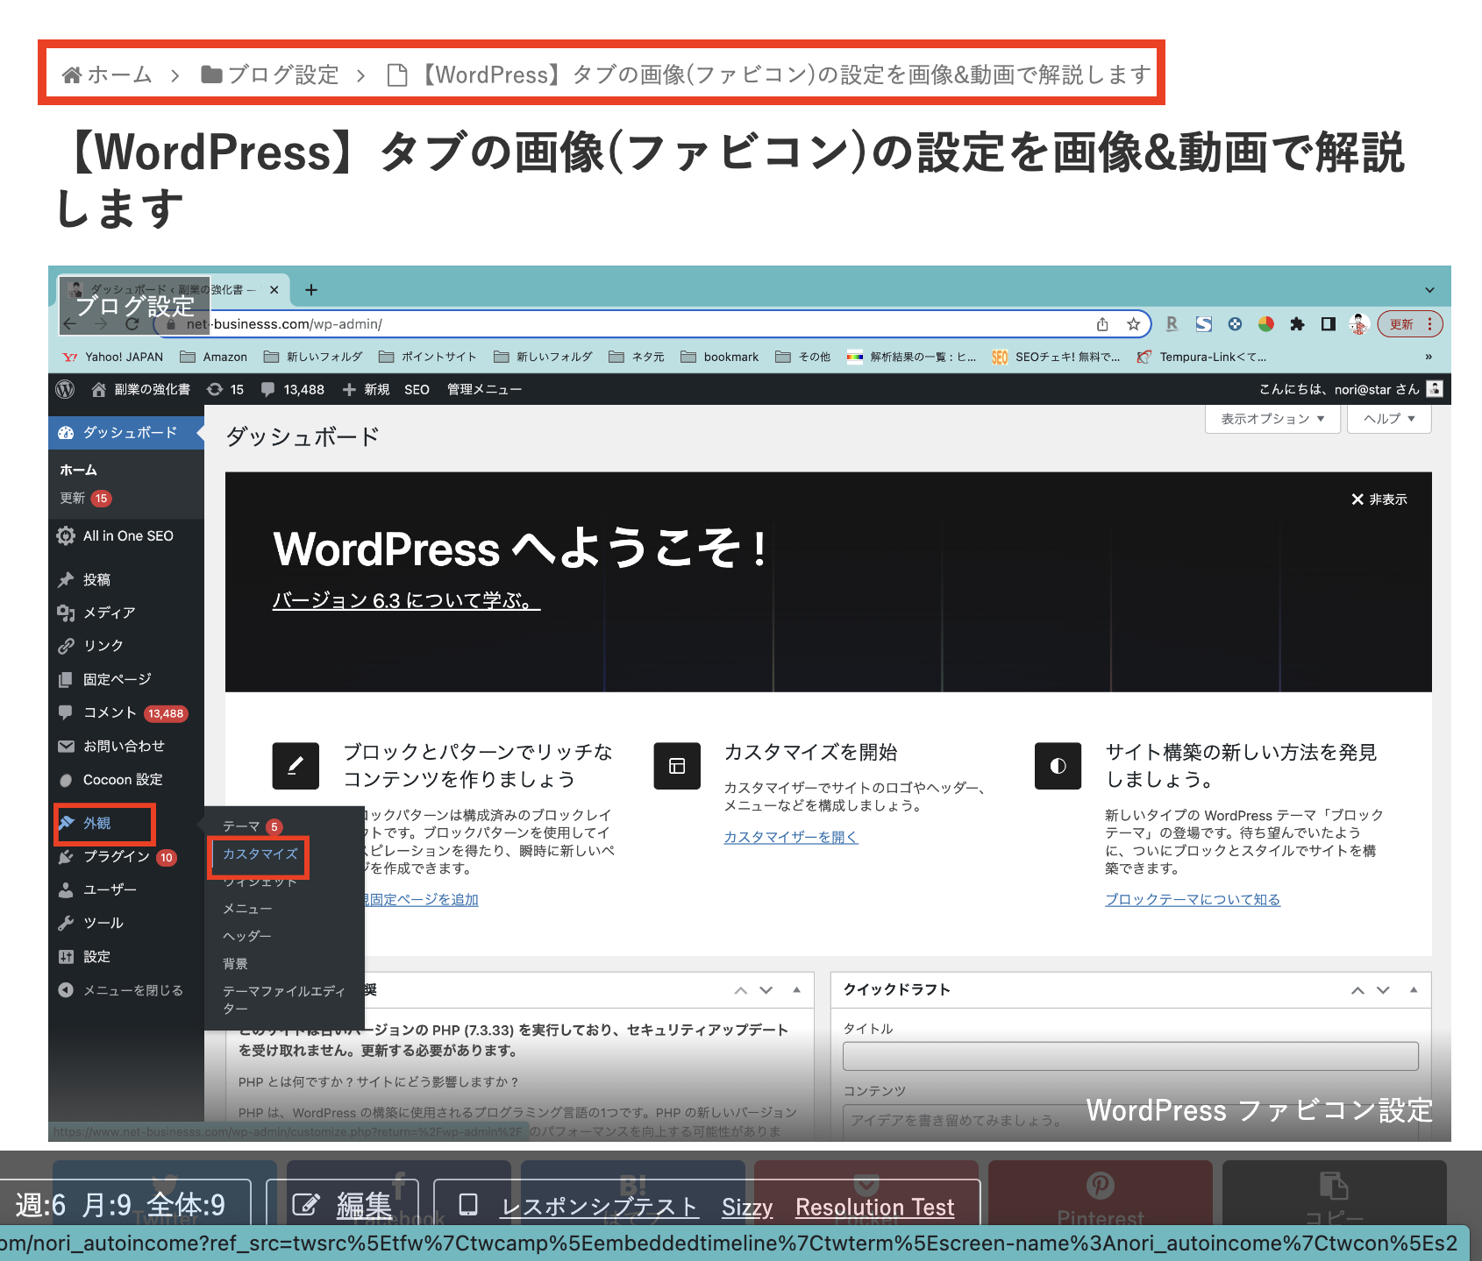Open All in One SEO menu

(x=126, y=536)
